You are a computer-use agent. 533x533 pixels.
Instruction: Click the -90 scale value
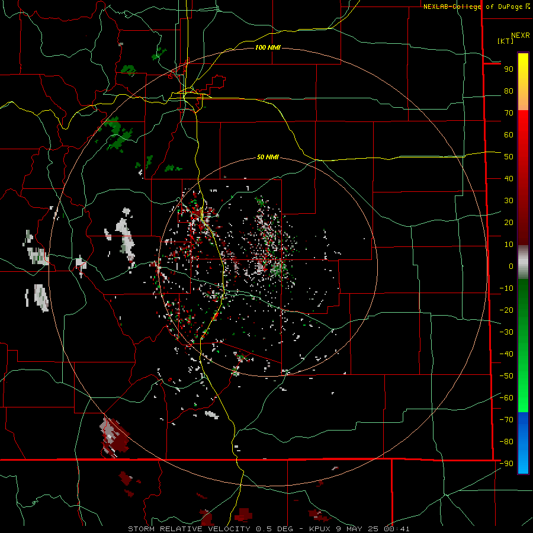506,464
